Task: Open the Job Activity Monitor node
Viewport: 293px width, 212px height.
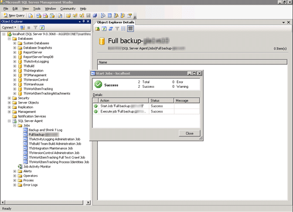Action: click(x=37, y=166)
